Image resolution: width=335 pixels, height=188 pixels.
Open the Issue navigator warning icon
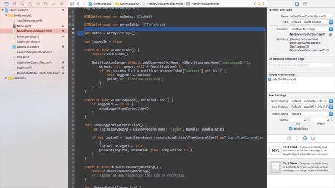coord(30,4)
